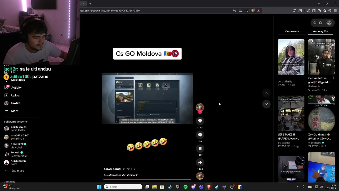Follow creator using the red plus badge
339x191 pixels.
coord(200,112)
